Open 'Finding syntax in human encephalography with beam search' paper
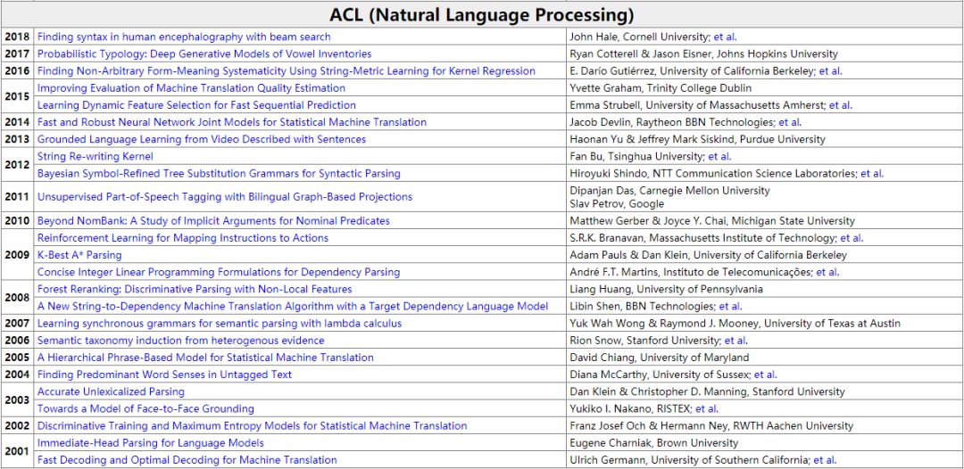The height and width of the screenshot is (469, 964). 184,37
